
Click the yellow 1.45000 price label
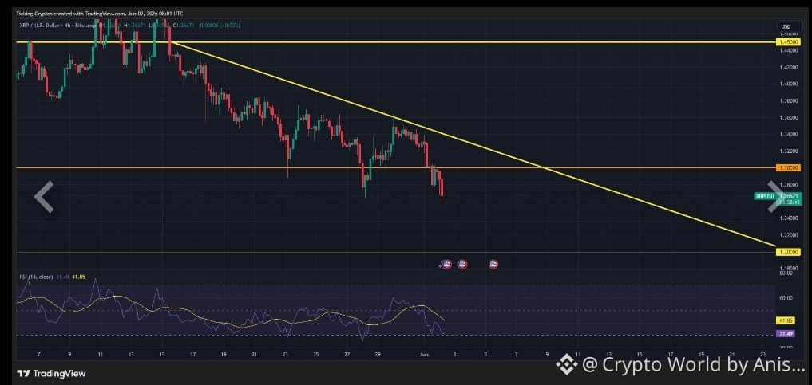[787, 41]
